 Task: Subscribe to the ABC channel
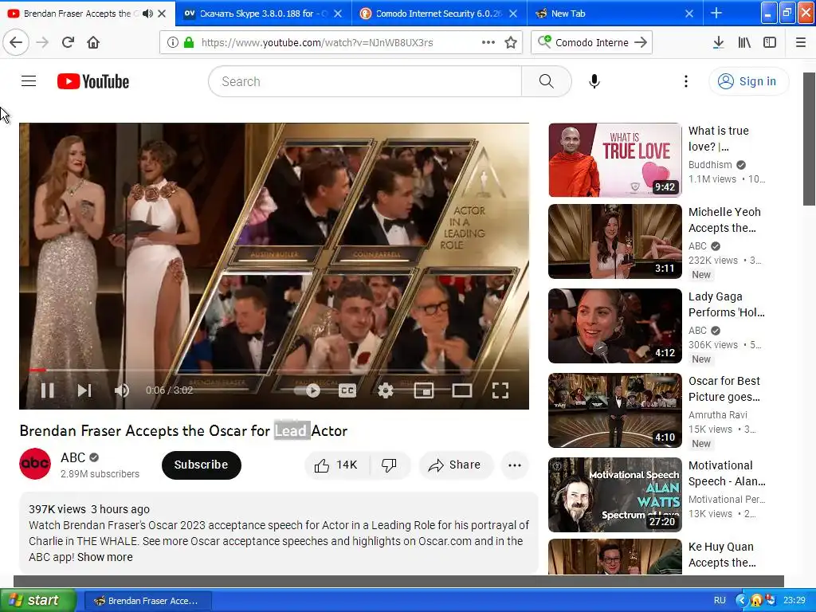202,465
